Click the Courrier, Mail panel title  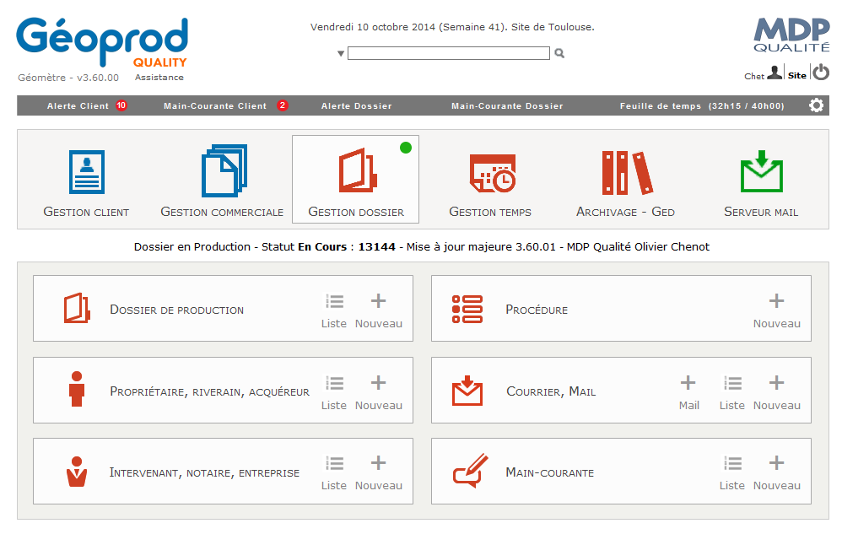pyautogui.click(x=551, y=391)
